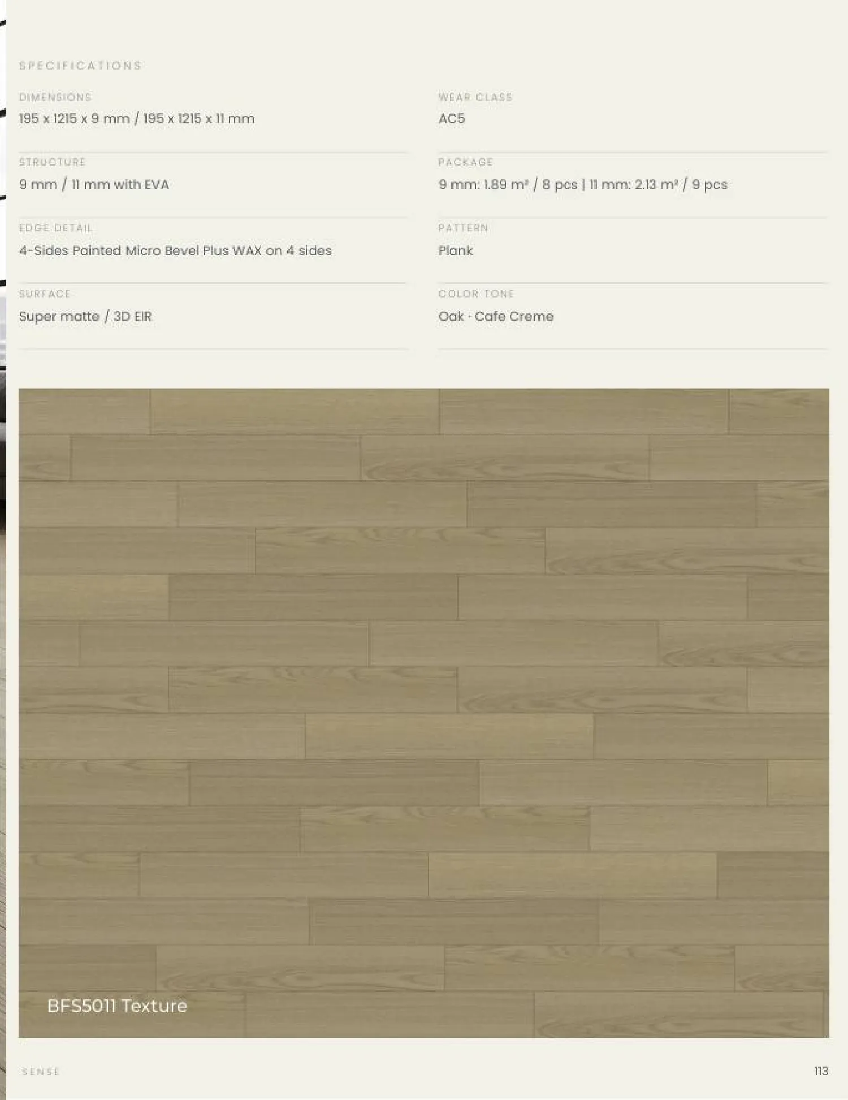Click the SURFACE label
This screenshot has width=848, height=1100.
click(x=45, y=294)
